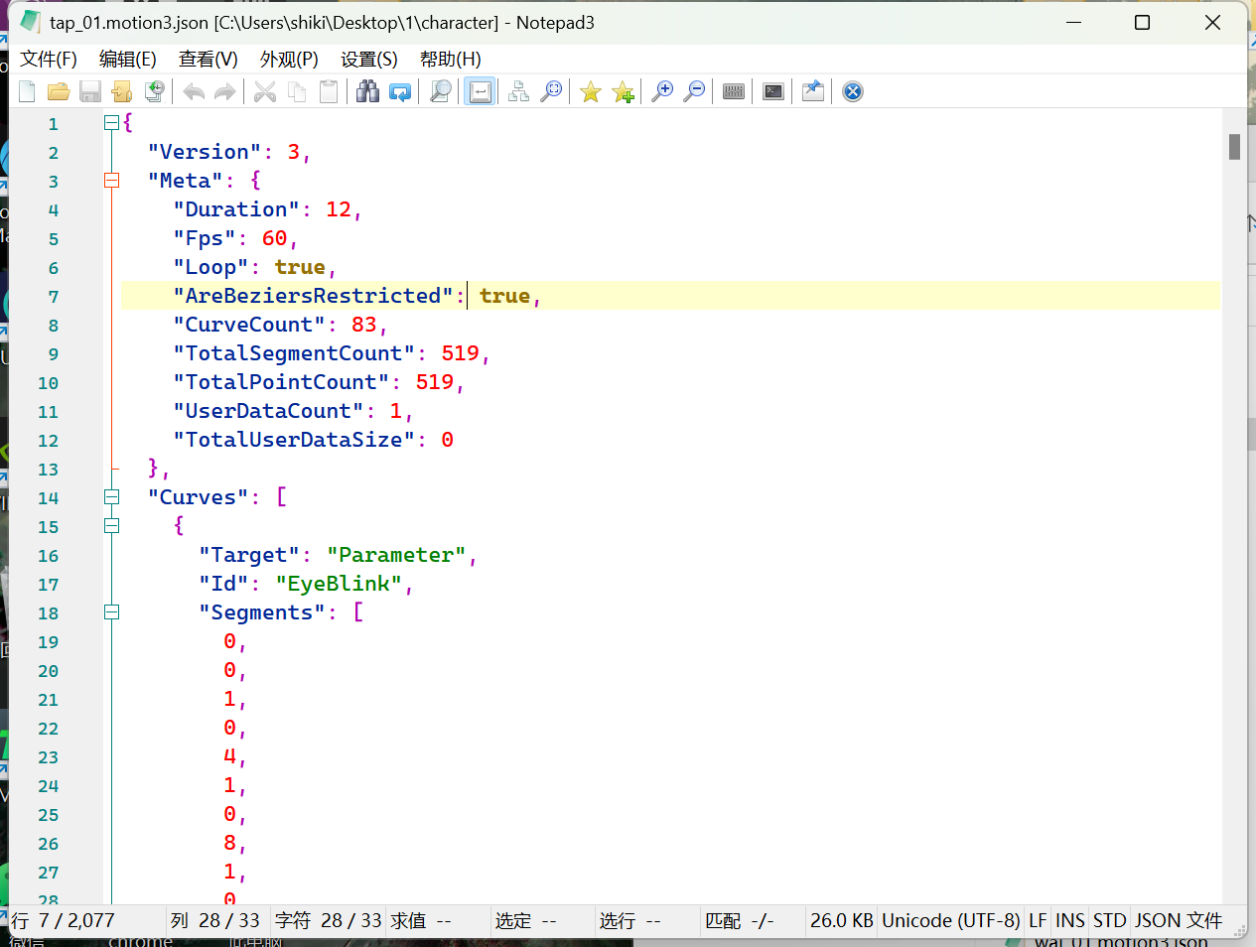This screenshot has height=947, width=1256.
Task: Open the 设置(S) menu
Action: point(368,60)
